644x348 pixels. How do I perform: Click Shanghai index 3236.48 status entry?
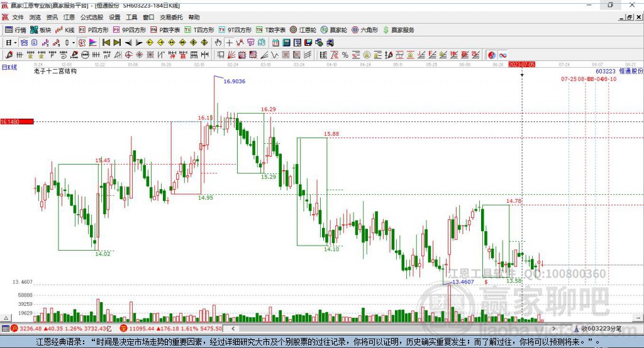click(x=61, y=329)
